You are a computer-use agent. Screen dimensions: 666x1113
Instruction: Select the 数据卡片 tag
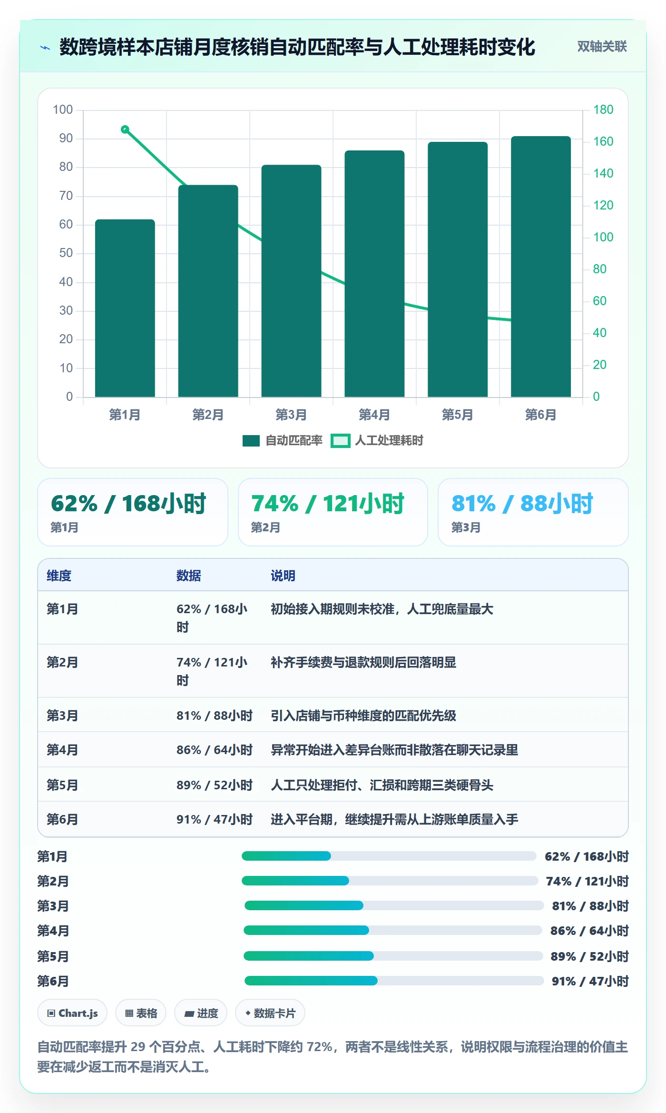[x=270, y=1013]
